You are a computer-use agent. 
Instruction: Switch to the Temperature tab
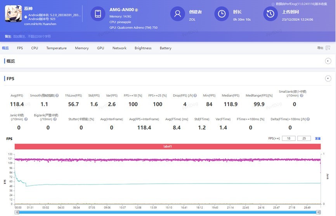click(56, 48)
